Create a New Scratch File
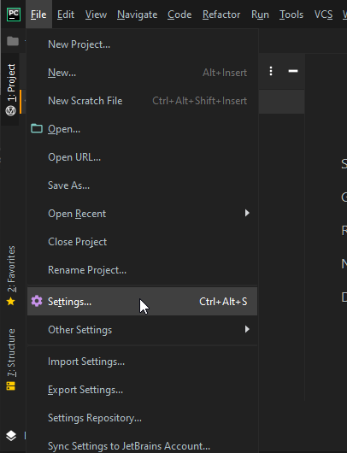The height and width of the screenshot is (453, 347). tap(142, 101)
